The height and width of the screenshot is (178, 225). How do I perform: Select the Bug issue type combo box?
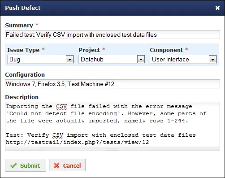40,59
